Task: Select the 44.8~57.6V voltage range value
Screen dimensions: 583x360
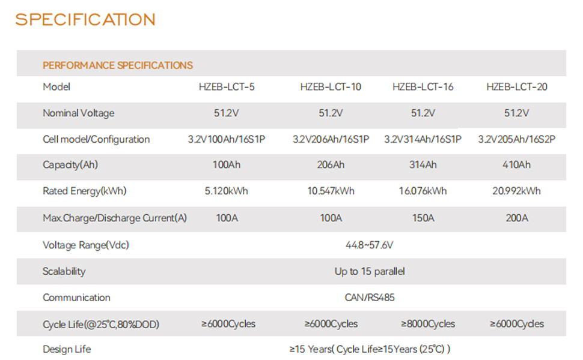Action: pos(370,245)
